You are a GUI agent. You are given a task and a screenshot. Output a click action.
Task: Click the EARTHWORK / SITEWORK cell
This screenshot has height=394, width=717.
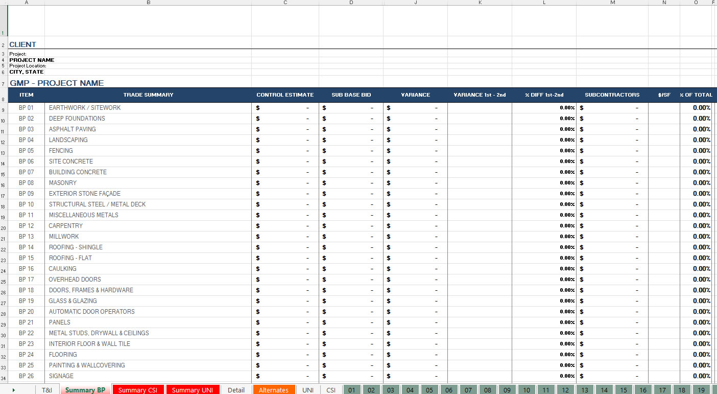click(85, 107)
